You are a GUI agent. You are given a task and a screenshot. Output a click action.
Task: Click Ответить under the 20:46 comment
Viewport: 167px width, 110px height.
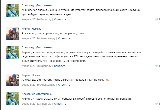[x=64, y=38]
